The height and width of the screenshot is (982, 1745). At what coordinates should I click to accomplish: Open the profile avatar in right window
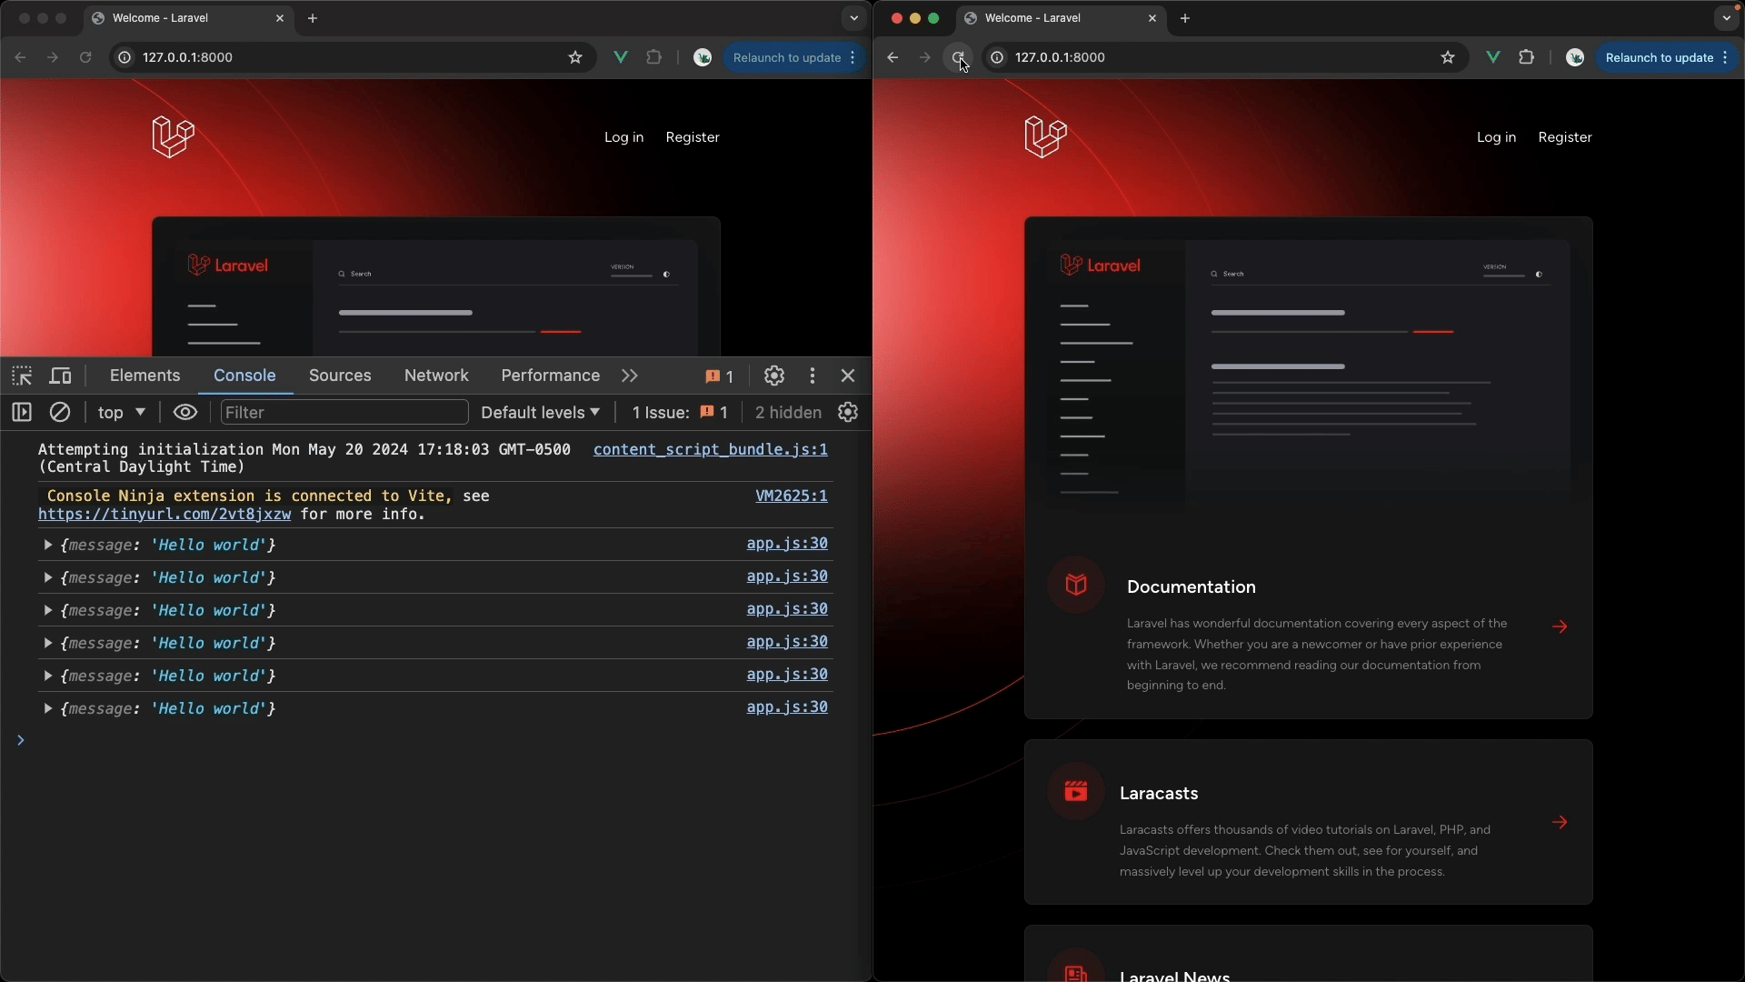coord(1575,57)
